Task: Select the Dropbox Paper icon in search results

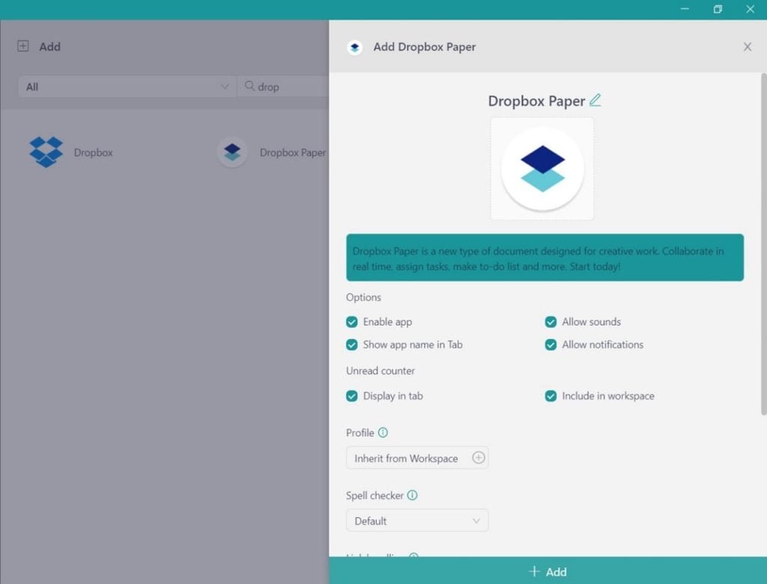Action: pos(232,152)
